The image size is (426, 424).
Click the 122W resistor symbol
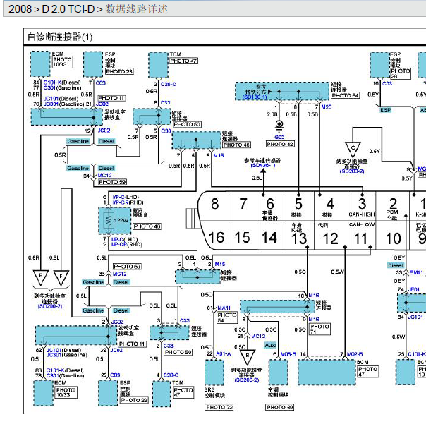coord(109,220)
